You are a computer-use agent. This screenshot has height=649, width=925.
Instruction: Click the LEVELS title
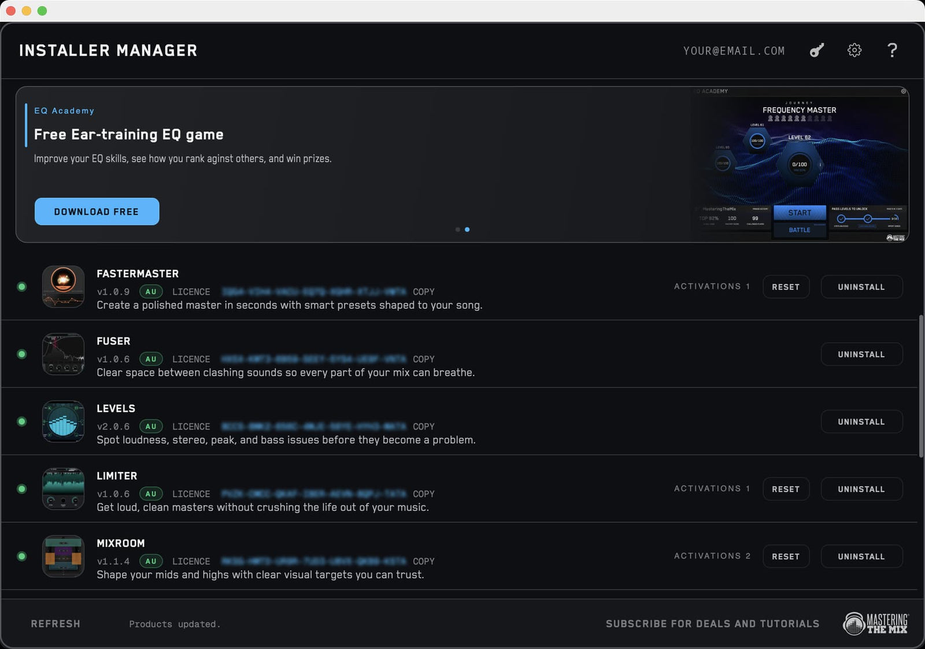(x=116, y=409)
